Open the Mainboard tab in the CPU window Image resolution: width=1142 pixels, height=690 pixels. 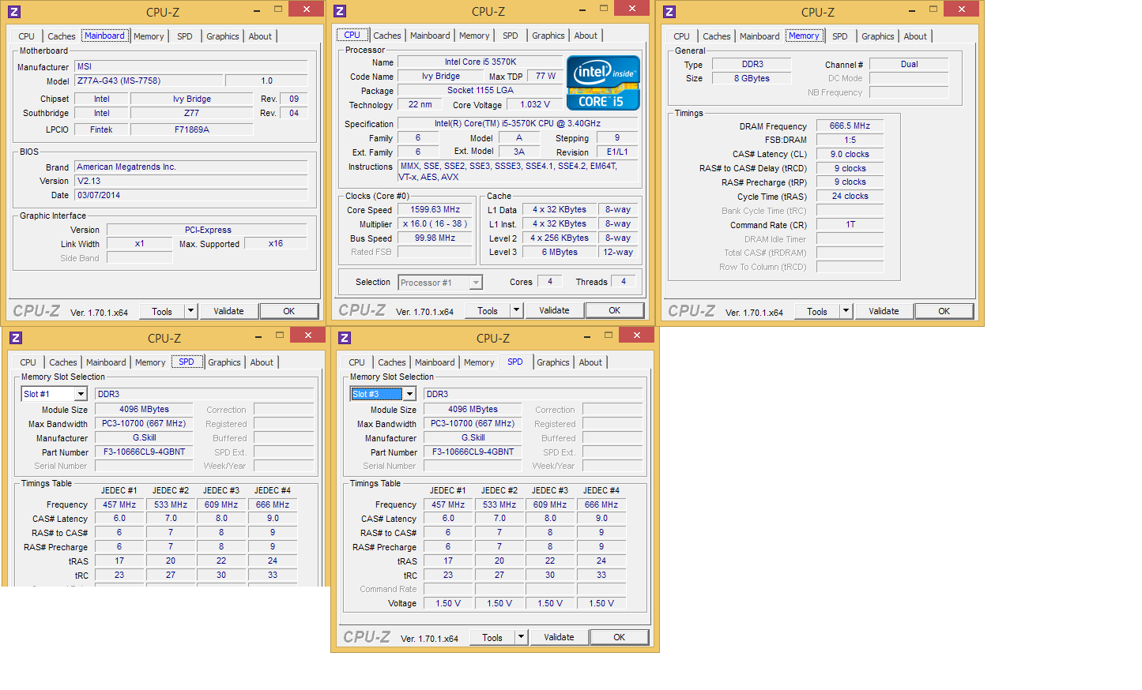430,36
